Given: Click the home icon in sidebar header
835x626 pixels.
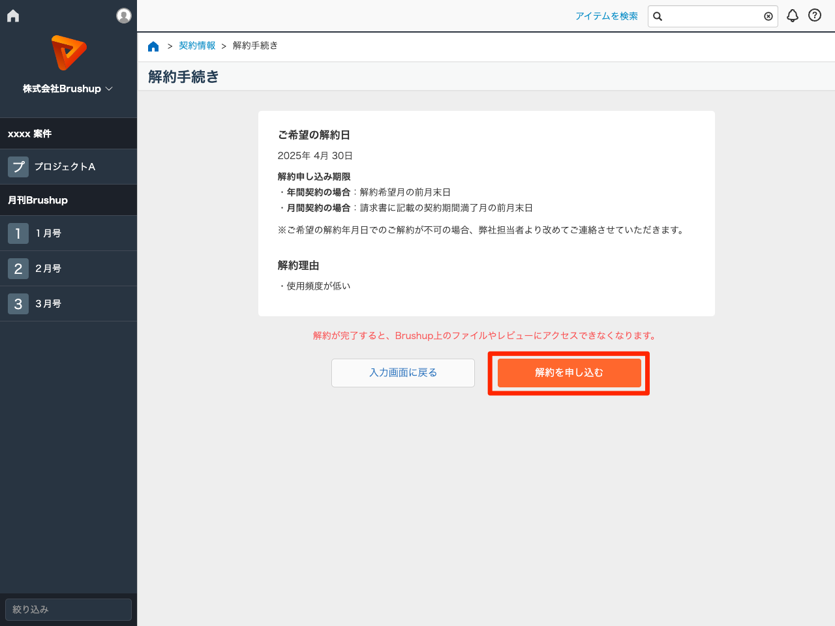Looking at the screenshot, I should (x=13, y=16).
